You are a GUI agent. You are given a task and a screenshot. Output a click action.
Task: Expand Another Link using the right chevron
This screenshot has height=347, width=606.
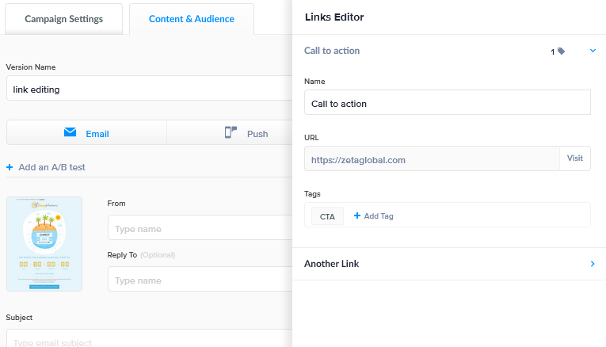tap(592, 264)
